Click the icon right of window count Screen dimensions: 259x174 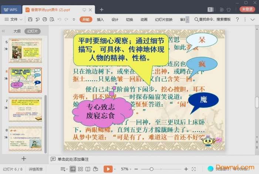tap(222, 10)
